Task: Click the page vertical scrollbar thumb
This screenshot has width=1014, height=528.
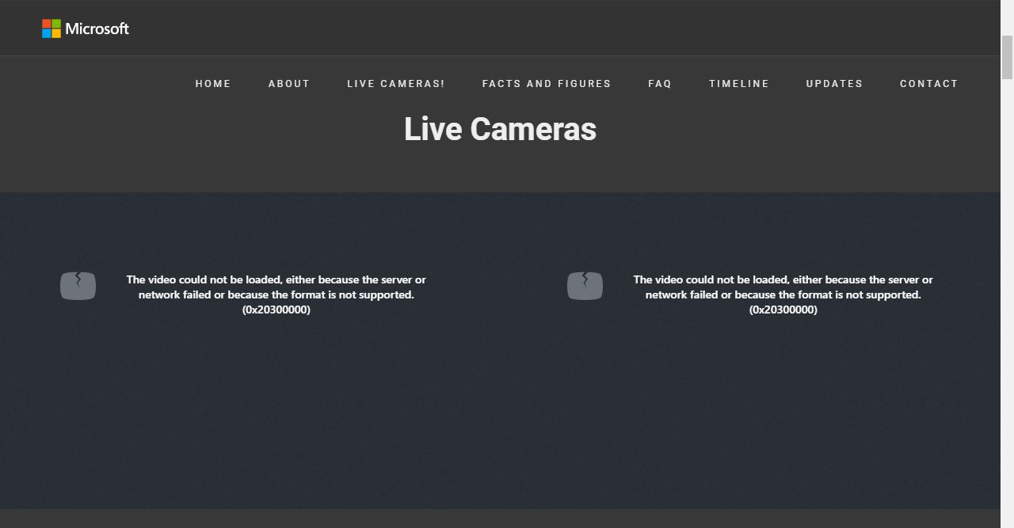Action: click(1008, 57)
